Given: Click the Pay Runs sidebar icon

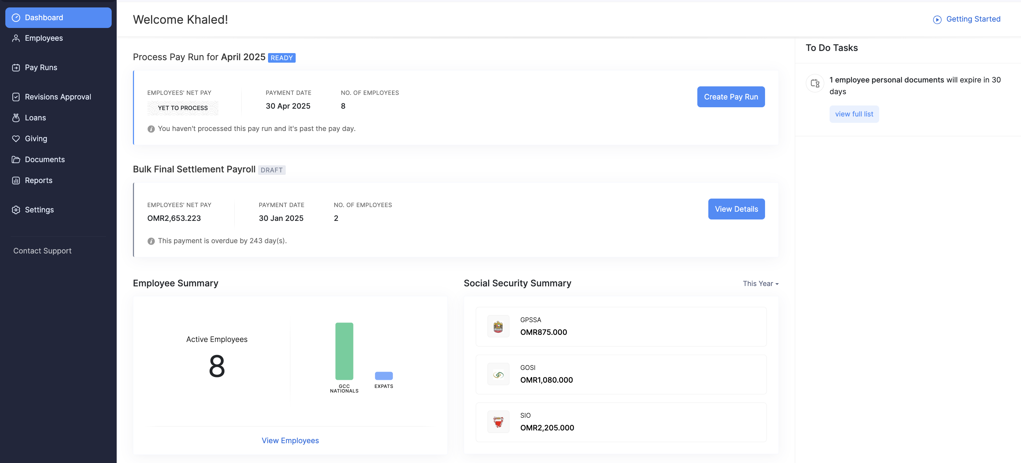Looking at the screenshot, I should point(16,68).
